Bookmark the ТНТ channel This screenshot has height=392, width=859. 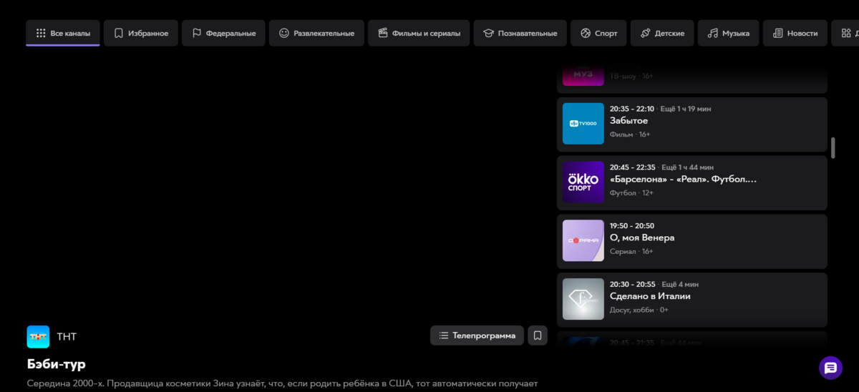[x=538, y=335]
